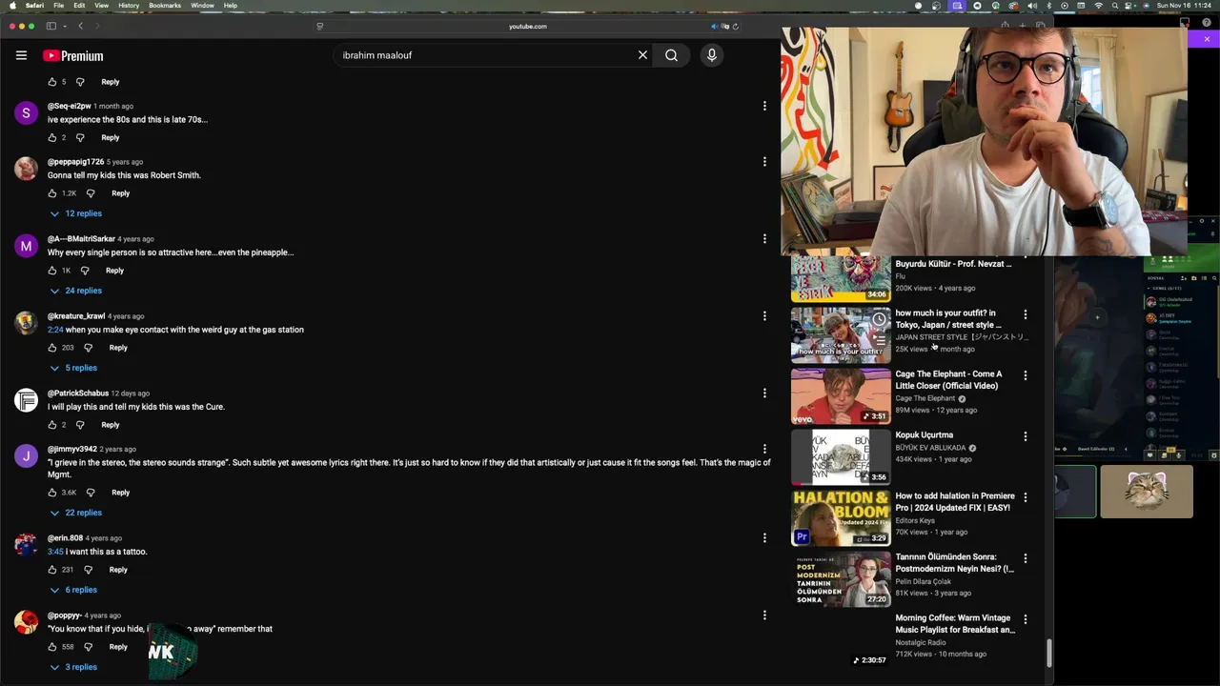Dislike @jimmyv3942's lyrics comment
Viewport: 1220px width, 686px height.
click(91, 493)
